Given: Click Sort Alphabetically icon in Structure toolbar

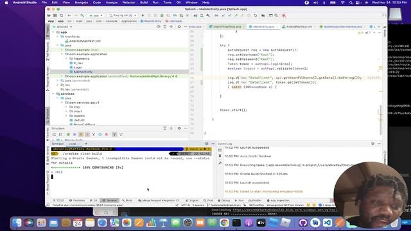Looking at the screenshot, I should point(60,134).
